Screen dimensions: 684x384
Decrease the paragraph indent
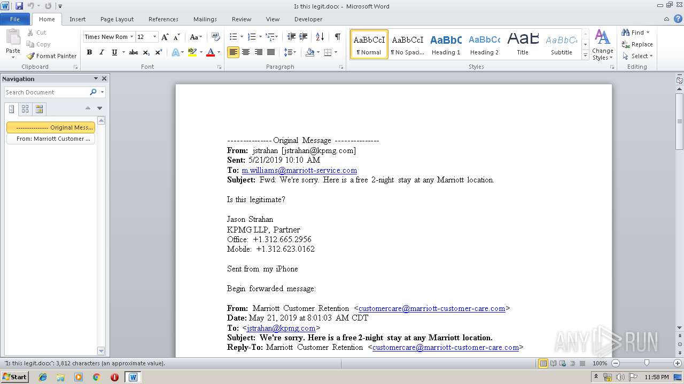tap(291, 37)
